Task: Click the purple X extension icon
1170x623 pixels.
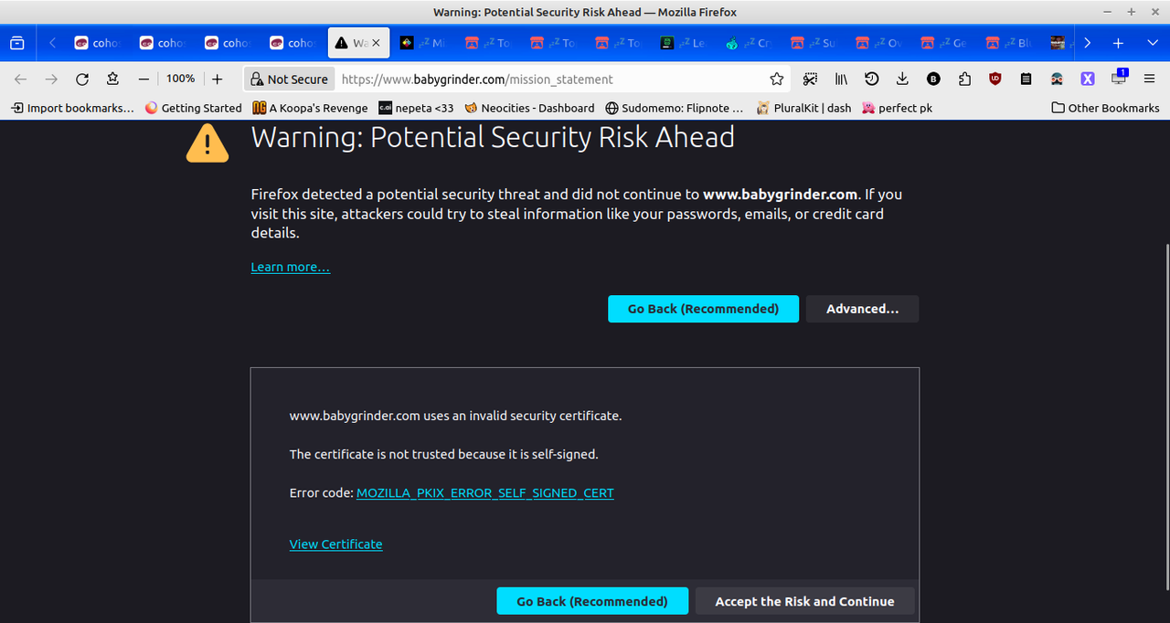Action: 1088,79
